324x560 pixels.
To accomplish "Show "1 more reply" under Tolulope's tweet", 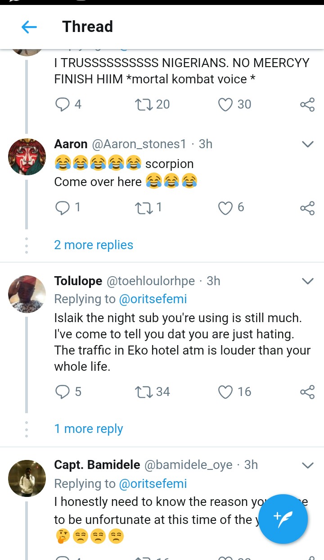I will coord(89,428).
